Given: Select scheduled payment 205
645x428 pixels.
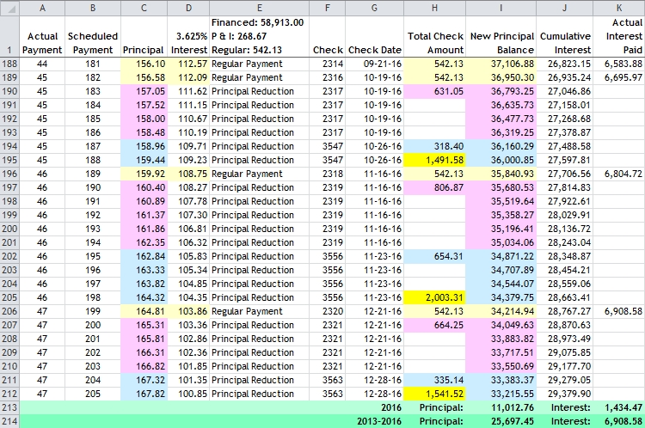Looking at the screenshot, I should click(x=93, y=394).
